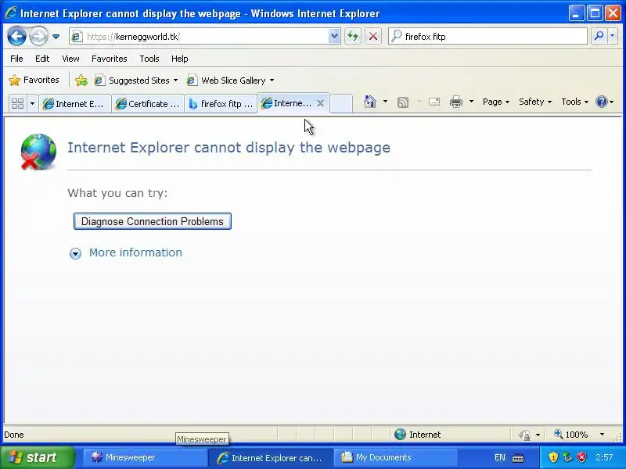Click the yellow security shield tray icon
626x469 pixels.
pos(553,457)
